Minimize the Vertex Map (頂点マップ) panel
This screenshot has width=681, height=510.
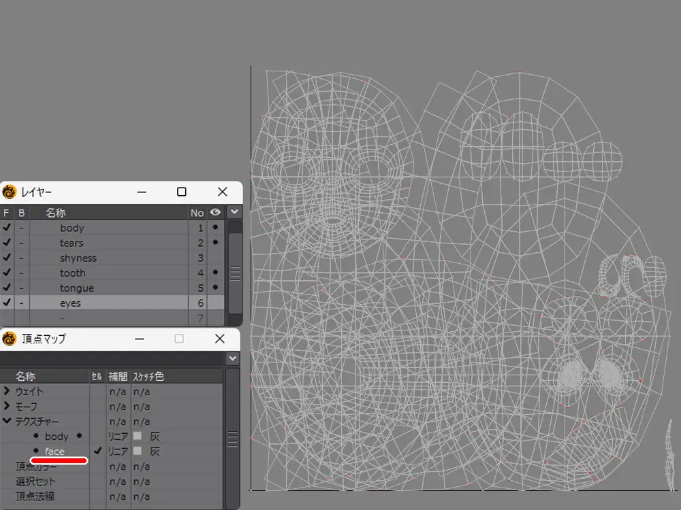tap(140, 339)
